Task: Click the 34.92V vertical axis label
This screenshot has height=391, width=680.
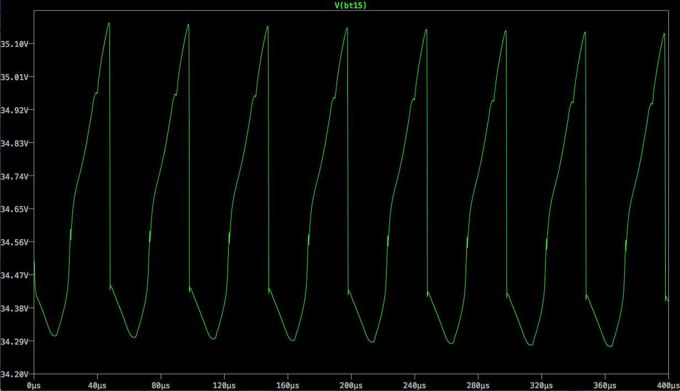Action: (14, 110)
